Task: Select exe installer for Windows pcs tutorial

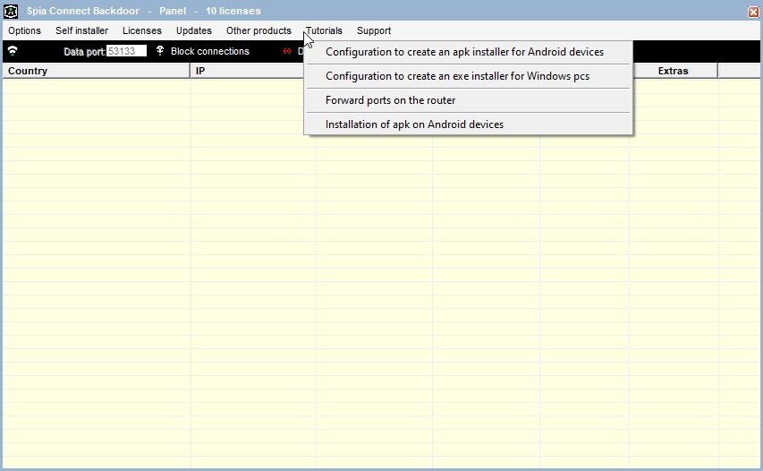Action: coord(468,76)
